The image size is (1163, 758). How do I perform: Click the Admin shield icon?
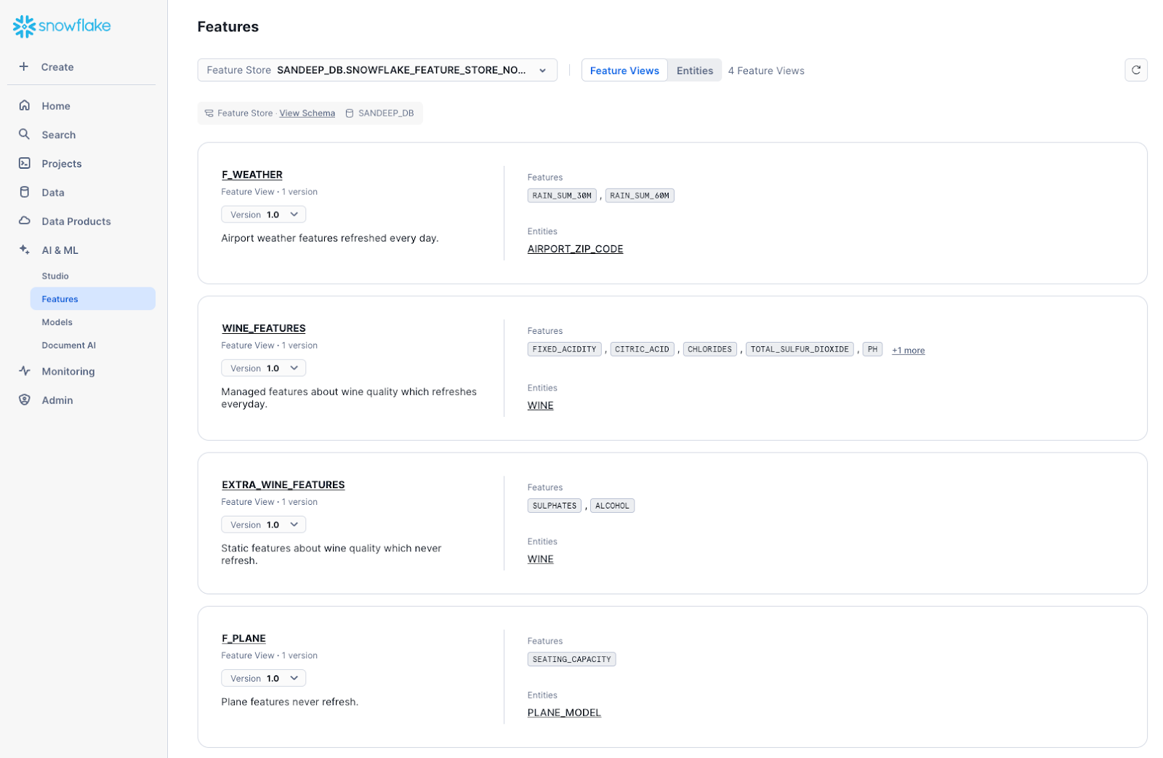pyautogui.click(x=25, y=400)
